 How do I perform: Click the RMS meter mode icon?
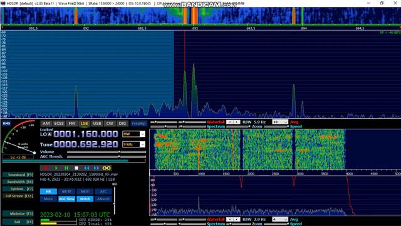6,124
